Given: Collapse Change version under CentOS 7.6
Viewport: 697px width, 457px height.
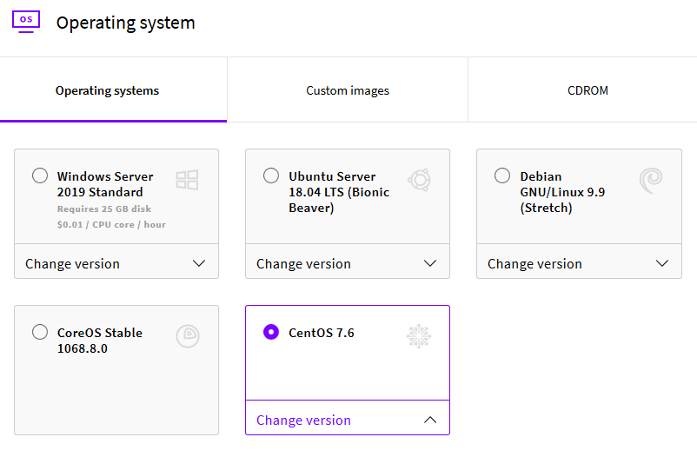Looking at the screenshot, I should (x=348, y=420).
